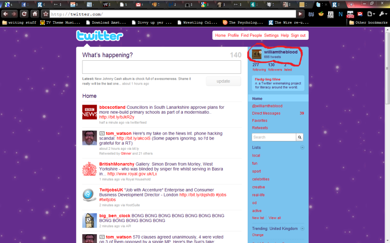Image resolution: width=390 pixels, height=243 pixels.
Task: Open the 'local' list
Action: tap(256, 156)
